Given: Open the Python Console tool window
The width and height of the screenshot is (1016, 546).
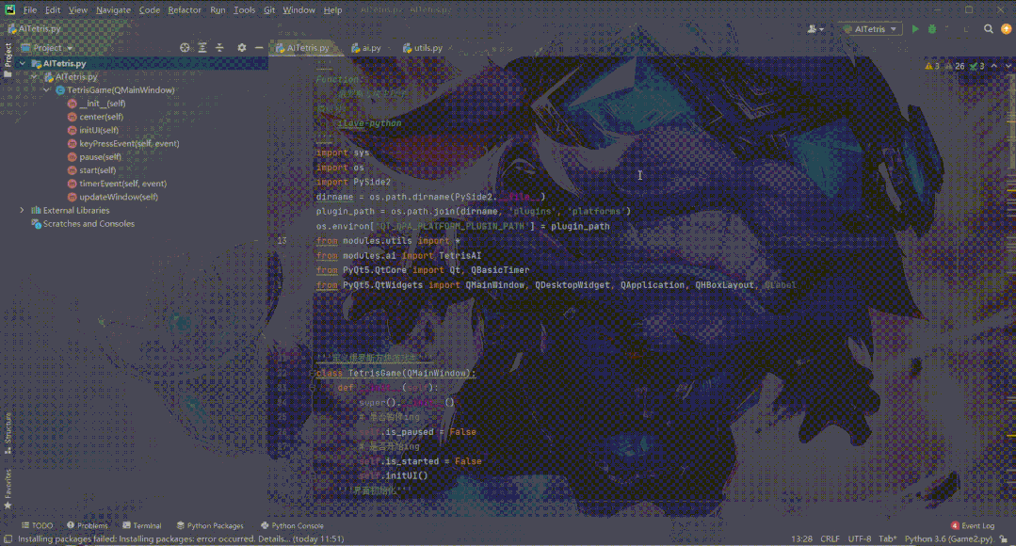Looking at the screenshot, I should 292,526.
